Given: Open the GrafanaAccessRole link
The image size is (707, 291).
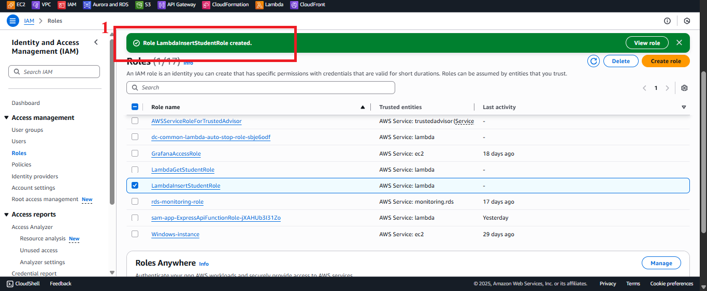Looking at the screenshot, I should 176,154.
